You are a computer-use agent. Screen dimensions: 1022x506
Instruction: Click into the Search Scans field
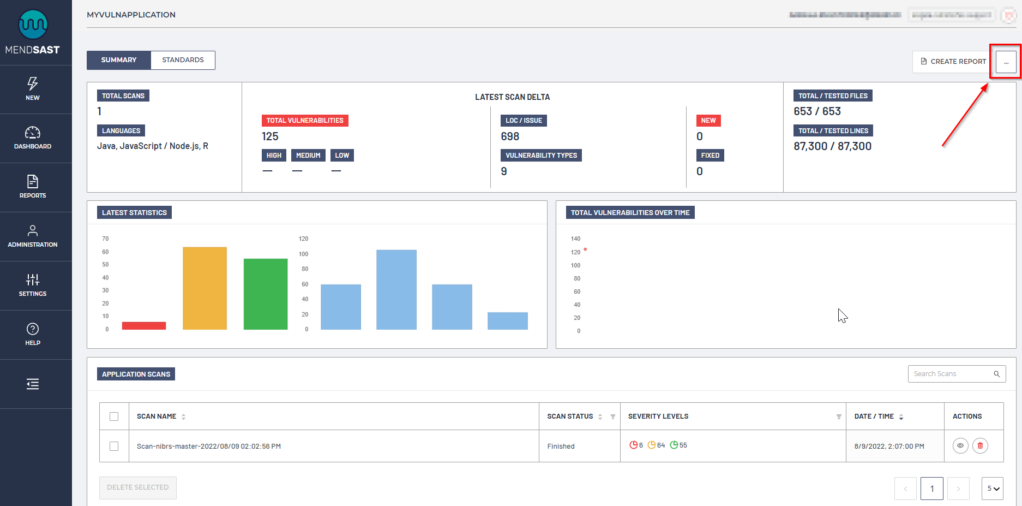click(951, 374)
